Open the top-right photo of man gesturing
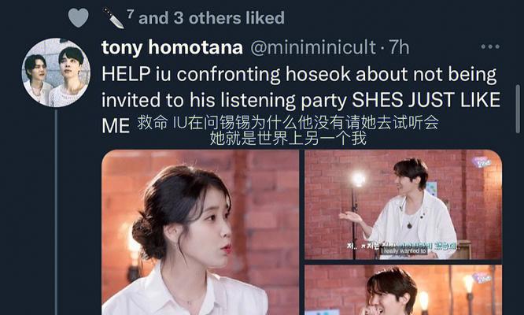Image resolution: width=524 pixels, height=315 pixels. tap(404, 205)
